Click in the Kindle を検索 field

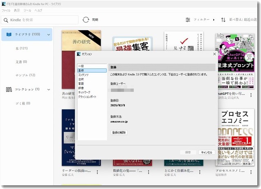(40, 20)
